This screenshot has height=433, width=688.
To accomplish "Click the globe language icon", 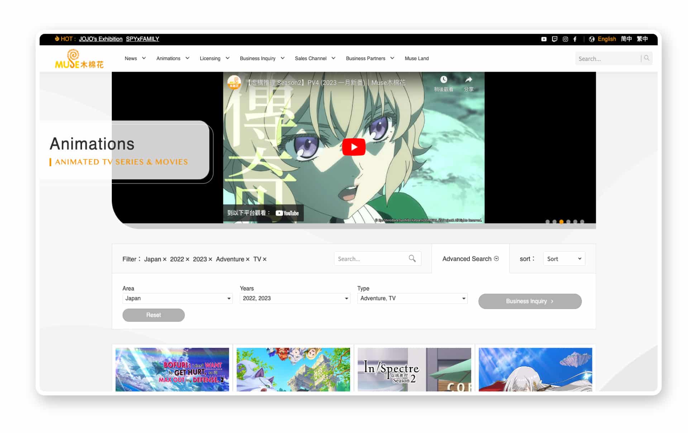I will coord(592,39).
